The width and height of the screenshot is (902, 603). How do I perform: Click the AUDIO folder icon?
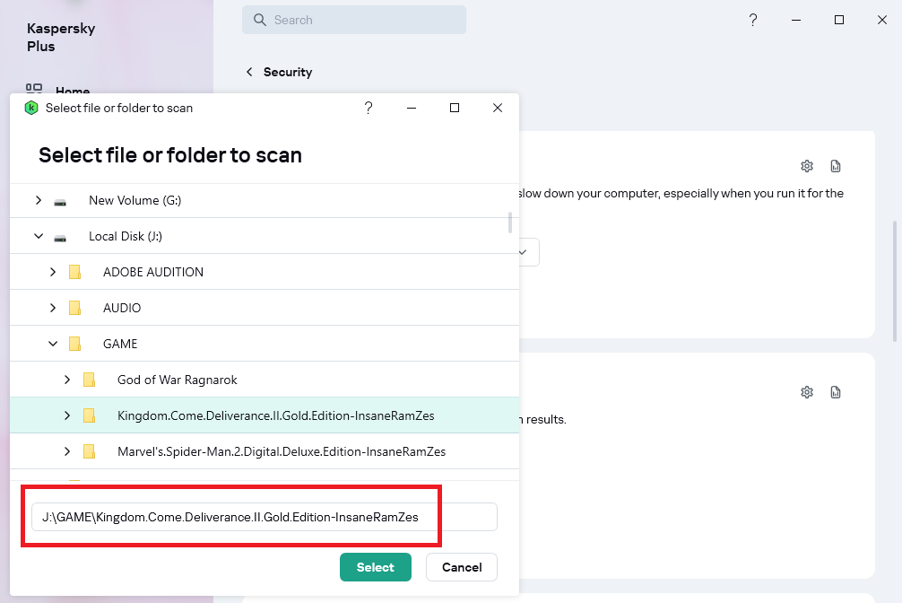pyautogui.click(x=74, y=308)
